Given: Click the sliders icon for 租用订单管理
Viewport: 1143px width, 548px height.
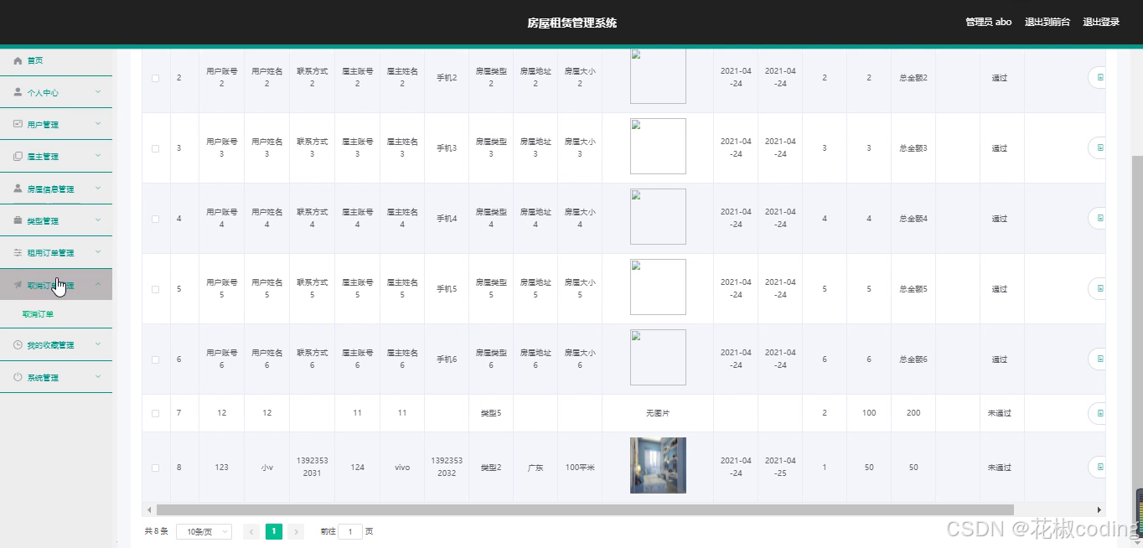Looking at the screenshot, I should [18, 252].
